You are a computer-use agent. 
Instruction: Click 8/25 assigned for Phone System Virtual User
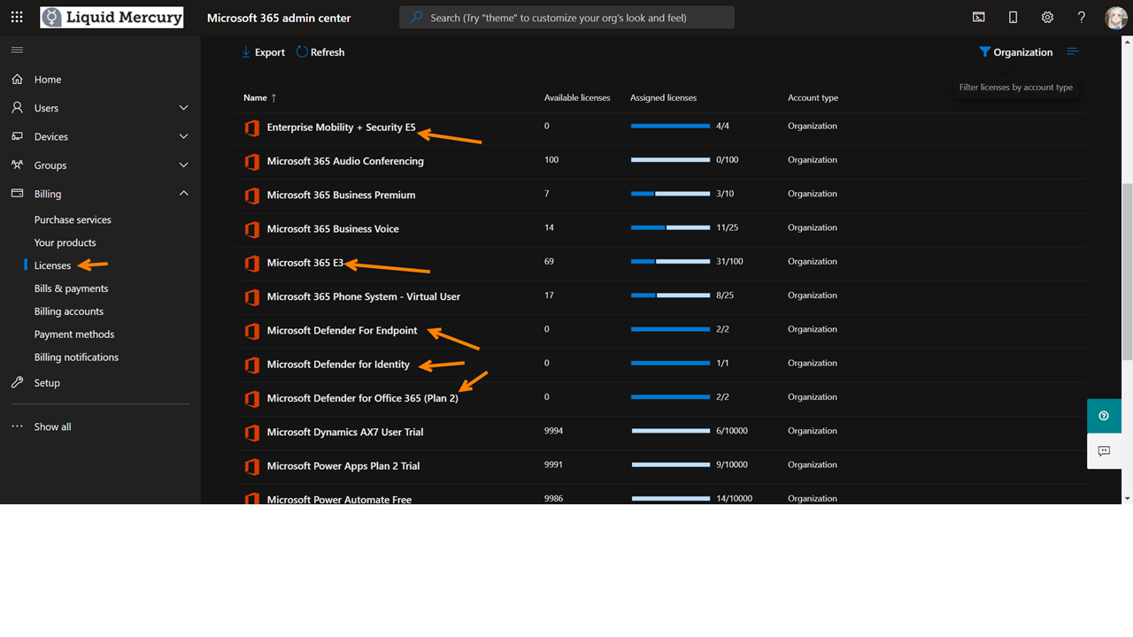[725, 295]
